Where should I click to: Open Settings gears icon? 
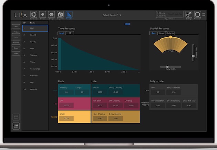(x=189, y=14)
